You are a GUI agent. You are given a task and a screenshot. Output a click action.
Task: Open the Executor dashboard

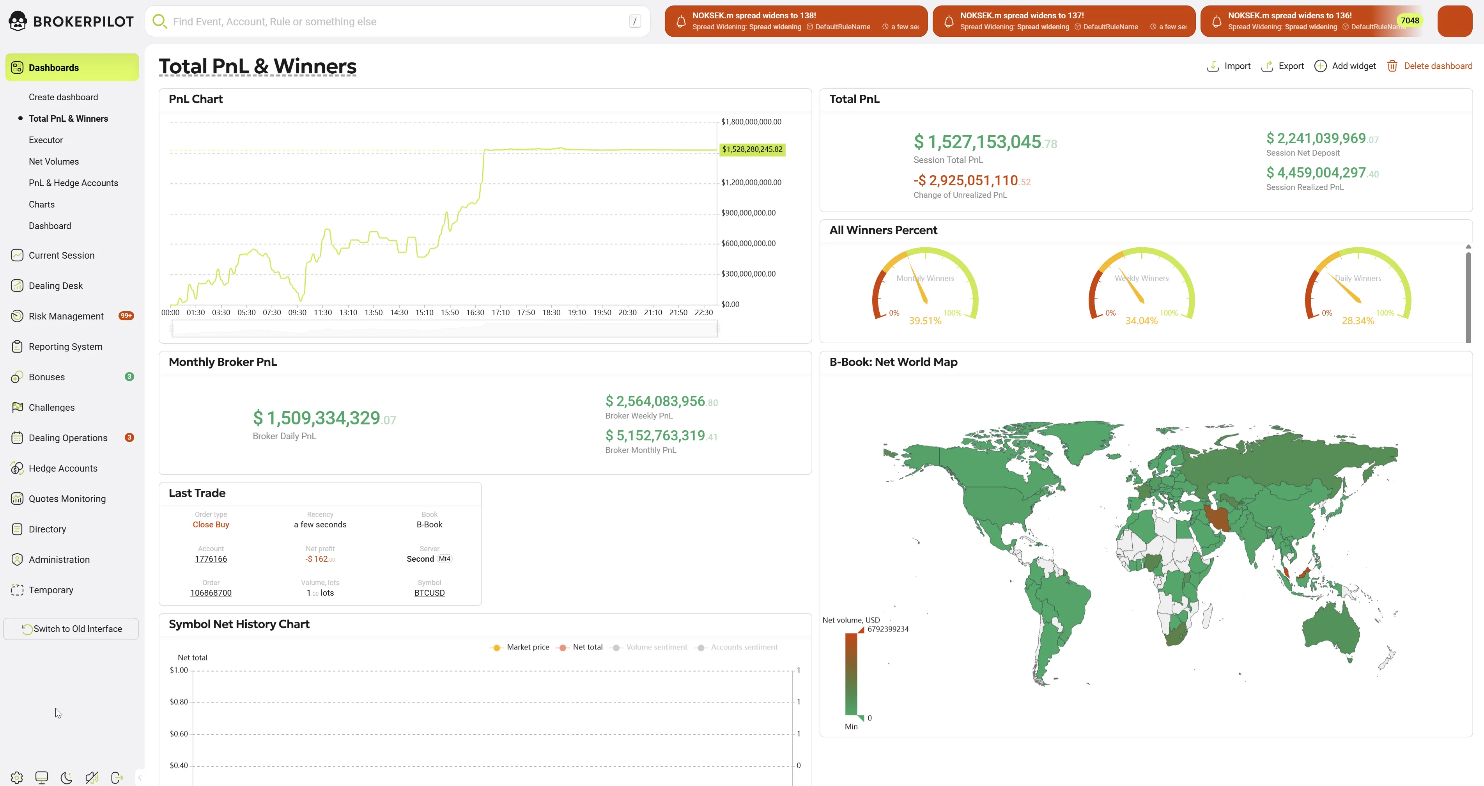46,140
